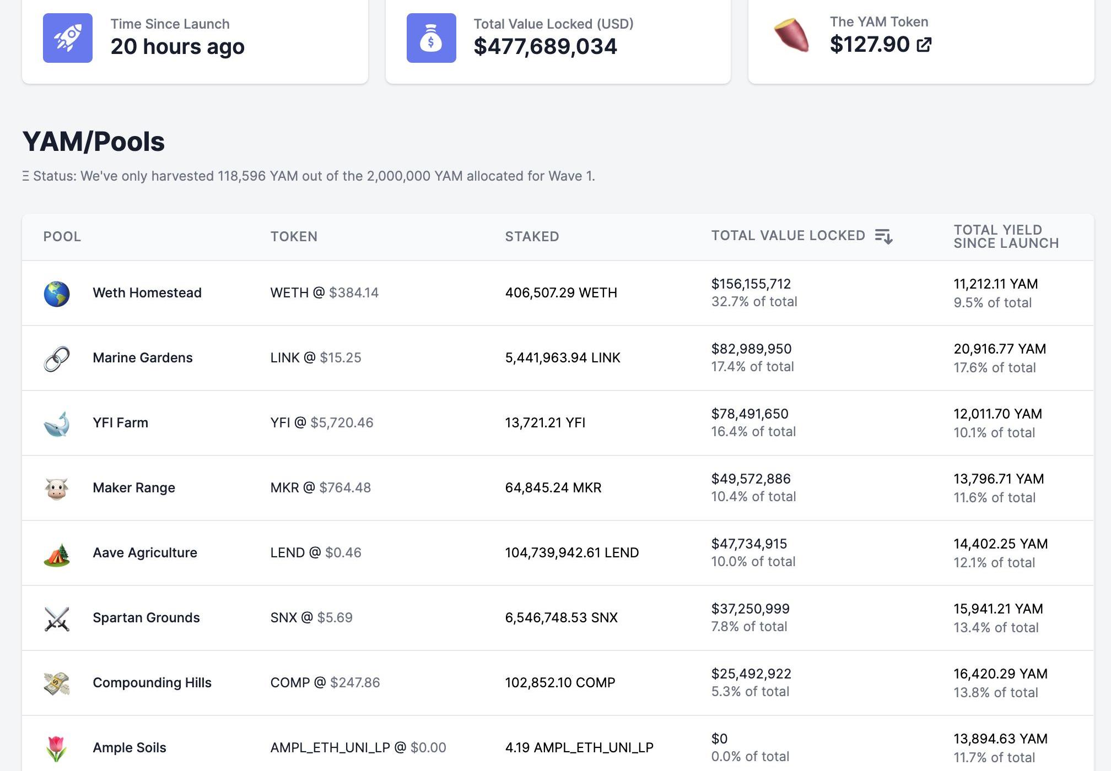Open the Weth Homestead pool name
Viewport: 1111px width, 771px height.
click(x=147, y=293)
